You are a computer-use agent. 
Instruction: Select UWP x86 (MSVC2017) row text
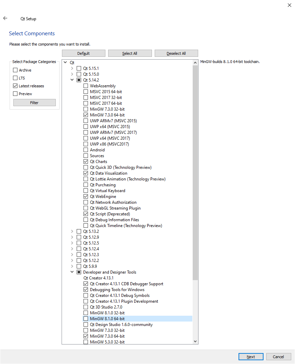pyautogui.click(x=110, y=144)
